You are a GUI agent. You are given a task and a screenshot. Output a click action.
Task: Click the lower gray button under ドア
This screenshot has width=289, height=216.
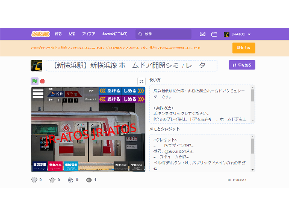coord(91,99)
